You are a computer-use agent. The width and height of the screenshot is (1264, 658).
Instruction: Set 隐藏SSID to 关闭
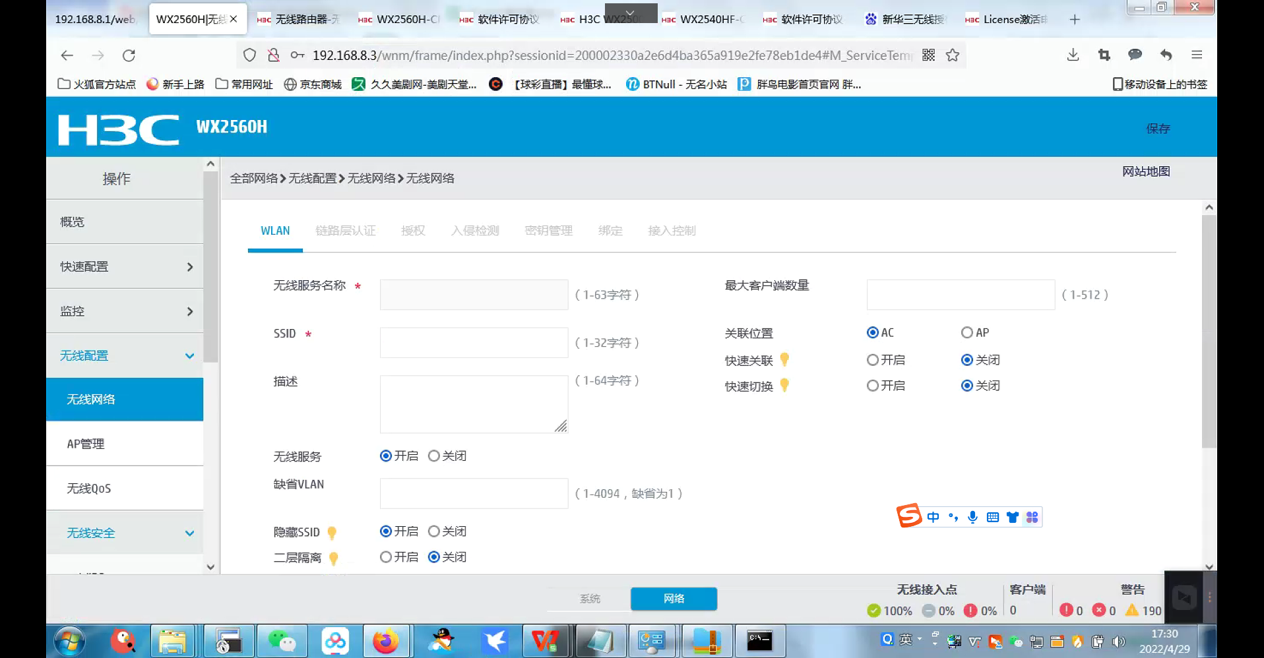[433, 531]
